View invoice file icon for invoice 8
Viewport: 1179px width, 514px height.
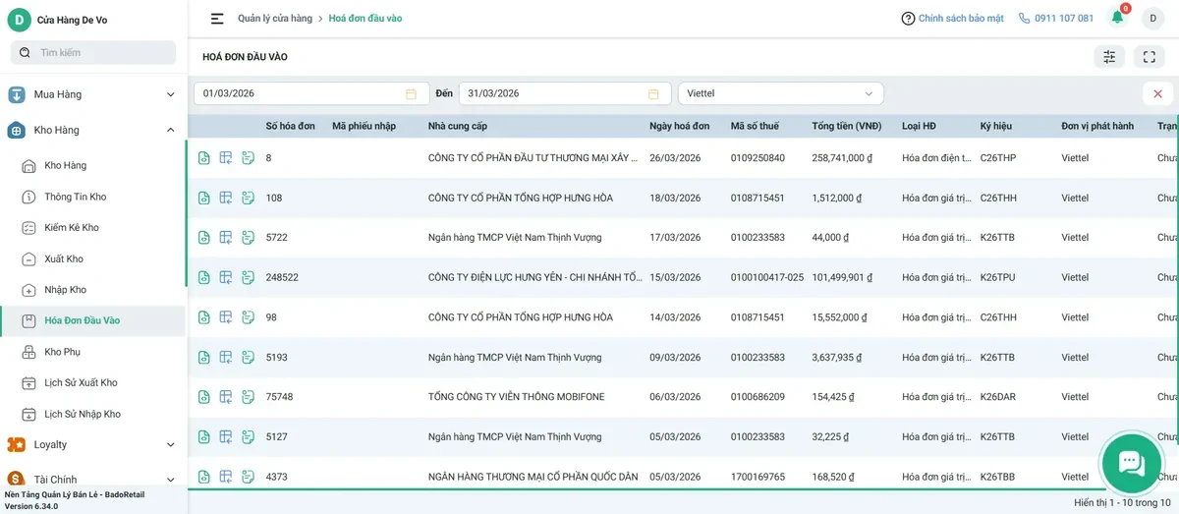[203, 158]
